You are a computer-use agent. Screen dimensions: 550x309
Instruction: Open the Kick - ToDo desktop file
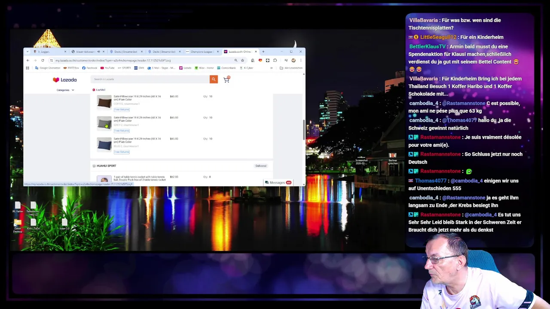[33, 224]
